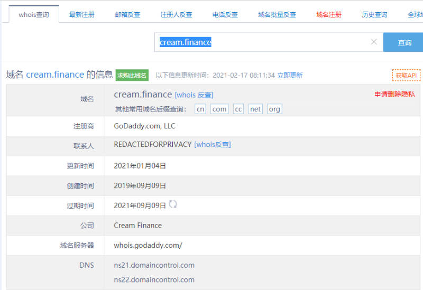Image resolution: width=423 pixels, height=290 pixels.
Task: Check the cc suffix option
Action: point(238,109)
